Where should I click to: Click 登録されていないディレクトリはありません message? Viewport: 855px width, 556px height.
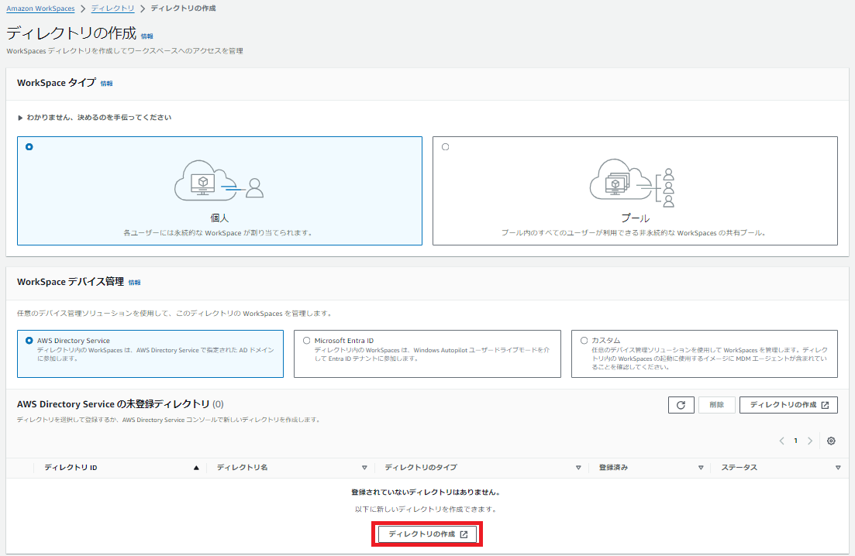[426, 493]
